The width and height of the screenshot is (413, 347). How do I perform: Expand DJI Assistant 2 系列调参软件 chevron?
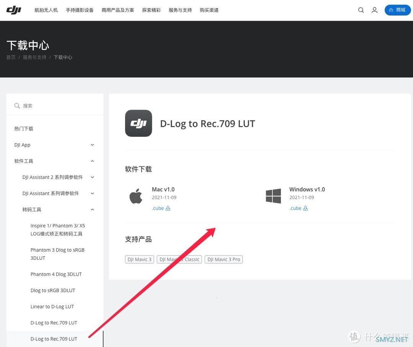pos(92,177)
